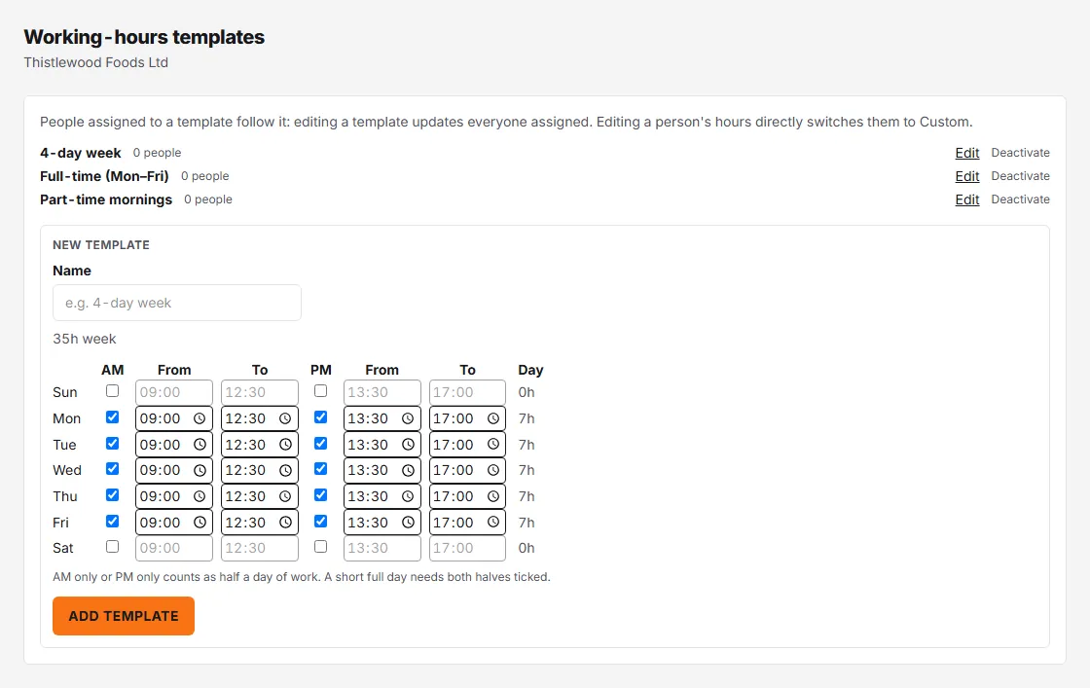The height and width of the screenshot is (688, 1090).
Task: Disable Thursday PM checkbox
Action: [320, 494]
